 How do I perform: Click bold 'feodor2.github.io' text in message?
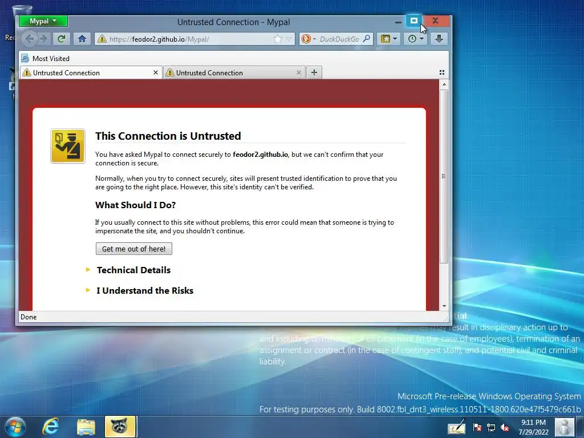point(260,154)
